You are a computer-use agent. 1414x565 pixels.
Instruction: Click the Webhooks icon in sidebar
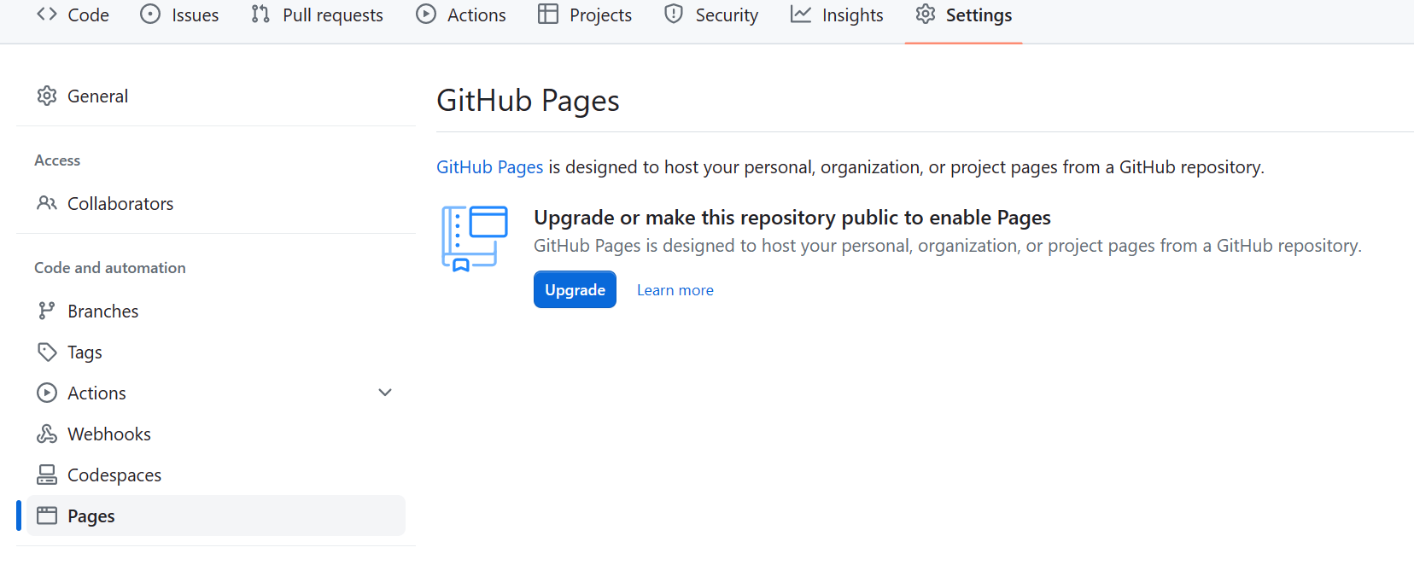pos(47,434)
